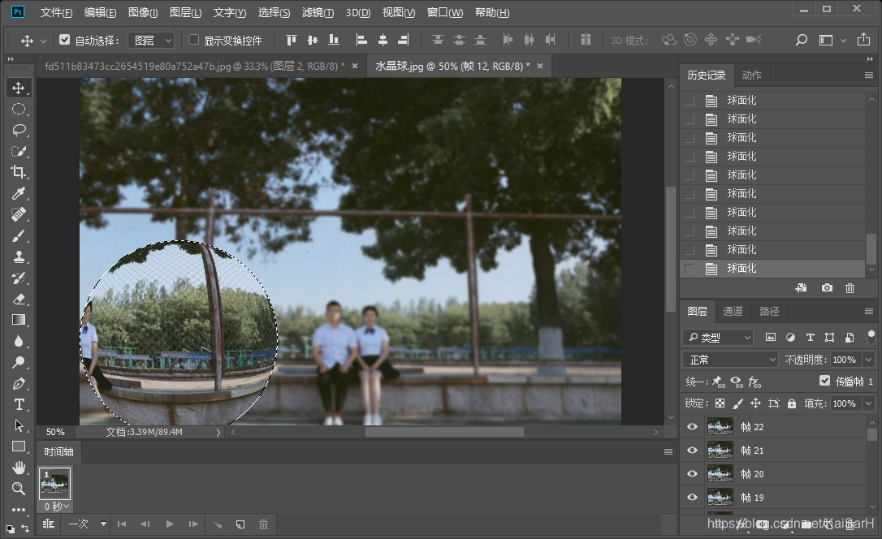Toggle the 传播帧 1 checkbox
This screenshot has height=539, width=882.
click(824, 381)
